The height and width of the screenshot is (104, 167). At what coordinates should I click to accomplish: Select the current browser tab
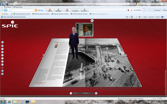pyautogui.click(x=13, y=17)
